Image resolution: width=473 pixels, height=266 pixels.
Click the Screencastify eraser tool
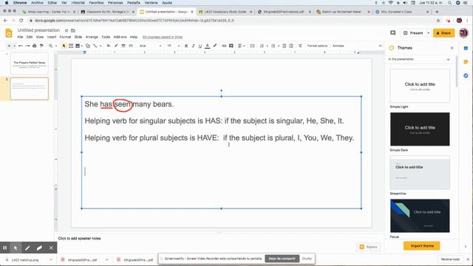click(x=39, y=248)
